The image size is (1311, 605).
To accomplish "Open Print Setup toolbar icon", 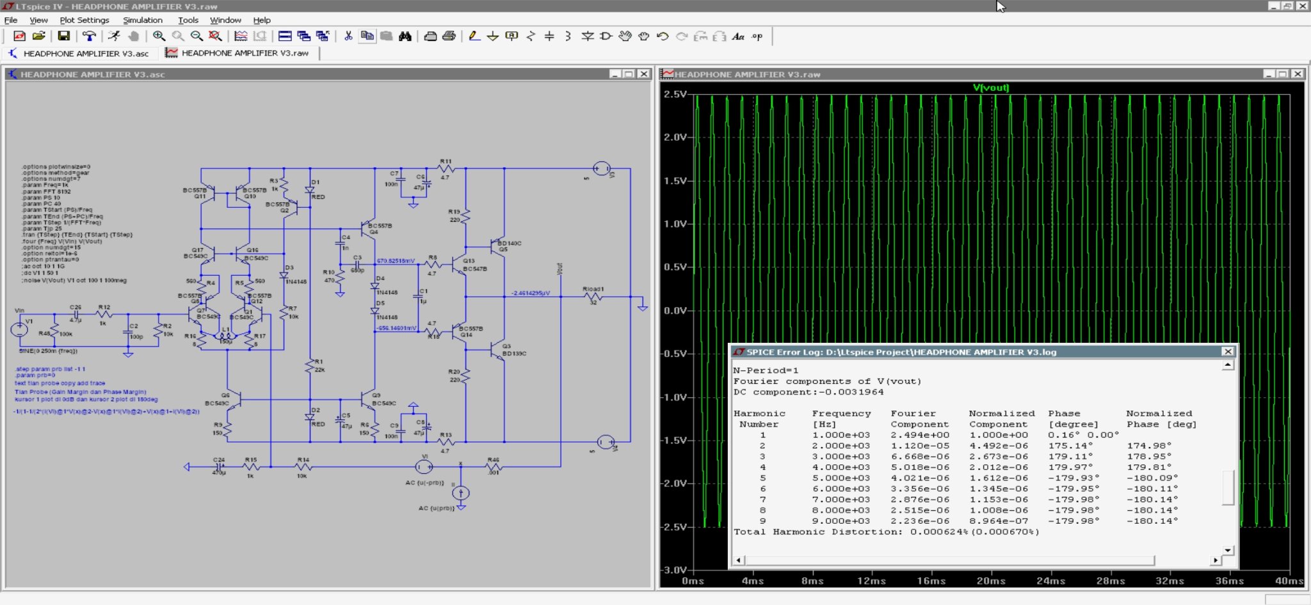I will pos(449,36).
